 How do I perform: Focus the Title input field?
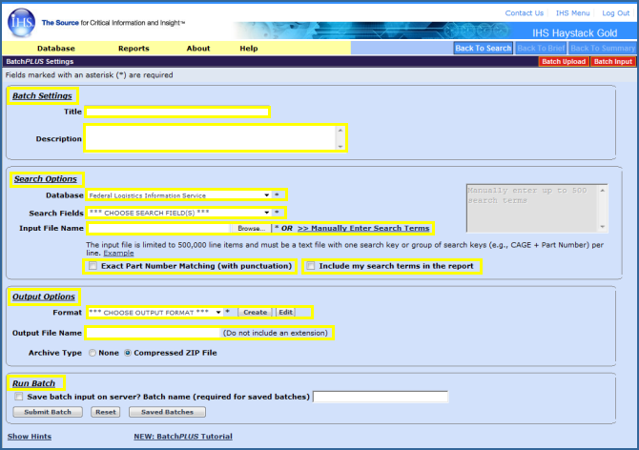(177, 112)
